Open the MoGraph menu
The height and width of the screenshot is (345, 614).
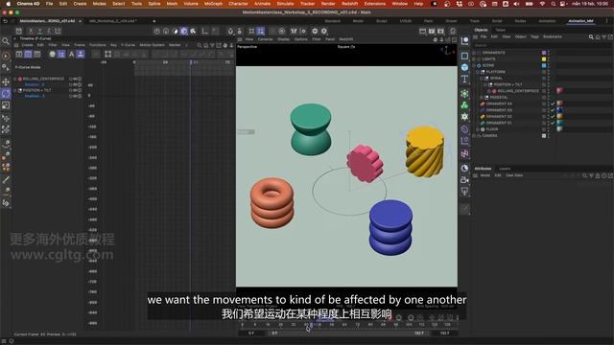pos(213,4)
